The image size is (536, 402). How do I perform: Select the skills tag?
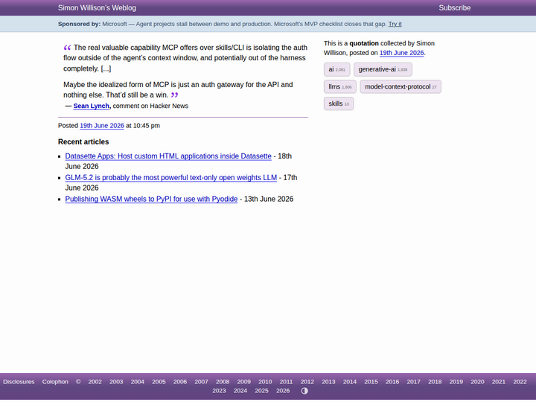(x=339, y=103)
